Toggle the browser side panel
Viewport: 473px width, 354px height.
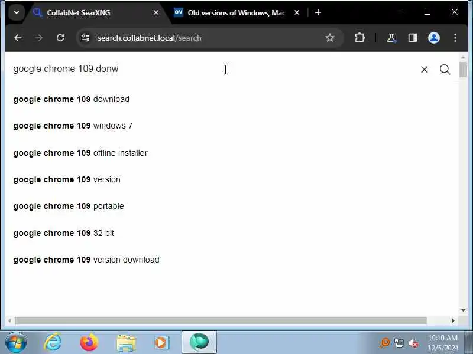click(412, 38)
